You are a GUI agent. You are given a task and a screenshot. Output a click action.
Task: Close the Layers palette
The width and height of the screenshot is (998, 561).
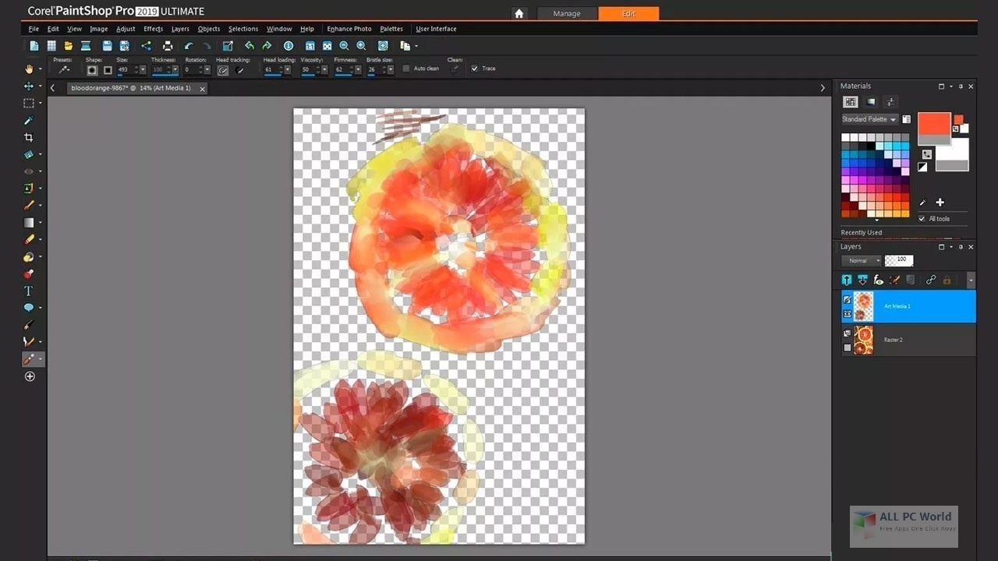(971, 247)
